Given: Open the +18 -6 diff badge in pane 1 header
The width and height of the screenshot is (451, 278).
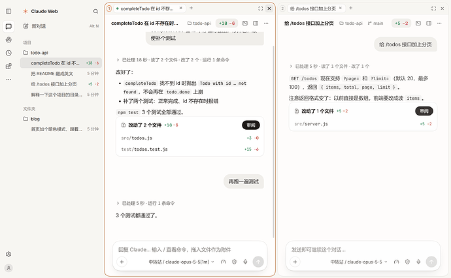Looking at the screenshot, I should tap(227, 23).
